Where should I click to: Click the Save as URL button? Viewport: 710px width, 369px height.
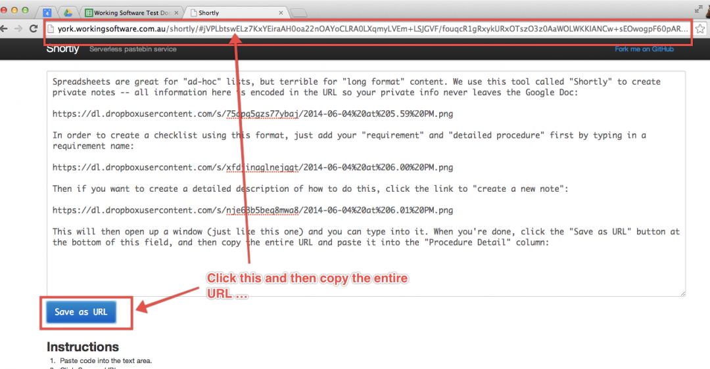point(81,312)
